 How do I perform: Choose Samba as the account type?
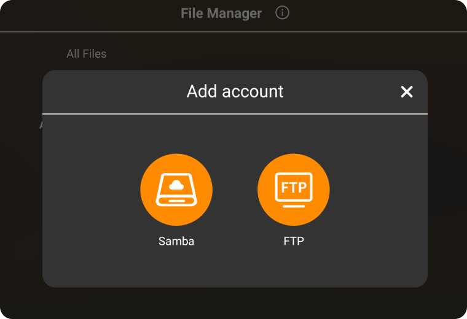click(176, 190)
